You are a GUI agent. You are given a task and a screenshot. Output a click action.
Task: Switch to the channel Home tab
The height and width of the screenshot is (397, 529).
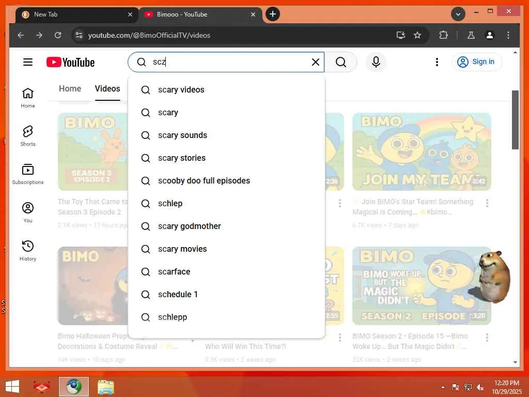point(70,88)
